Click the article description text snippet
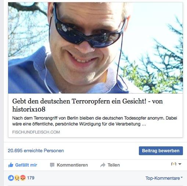The height and width of the screenshot is (186, 187). pyautogui.click(x=94, y=121)
